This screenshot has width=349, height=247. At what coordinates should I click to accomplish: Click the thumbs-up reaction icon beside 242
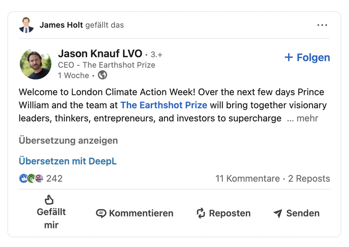23,178
